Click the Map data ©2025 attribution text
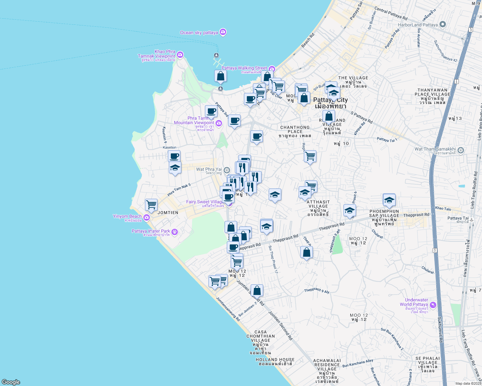This screenshot has height=386, width=482. tap(468, 383)
